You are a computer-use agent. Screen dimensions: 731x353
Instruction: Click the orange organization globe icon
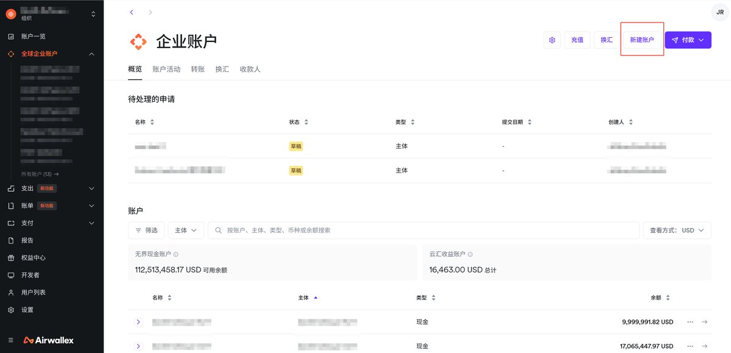point(11,13)
